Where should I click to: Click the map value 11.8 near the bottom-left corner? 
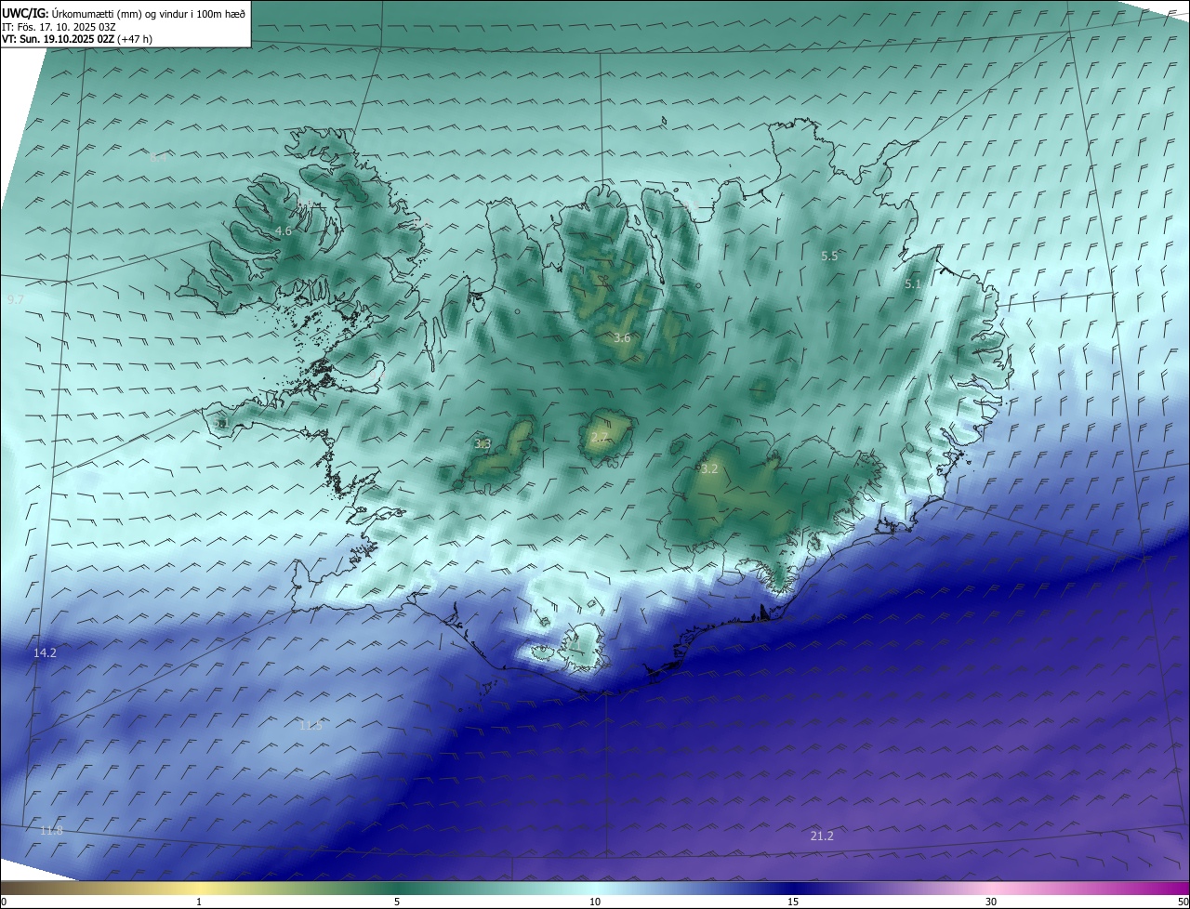[51, 830]
